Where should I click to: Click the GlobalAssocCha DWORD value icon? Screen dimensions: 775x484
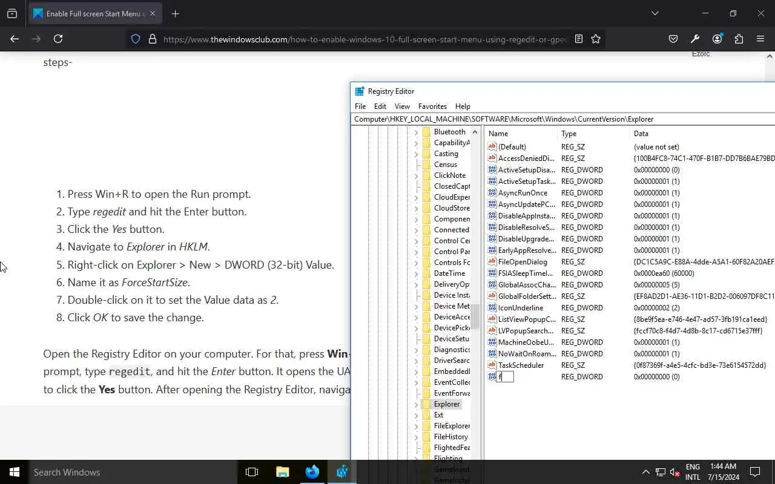pyautogui.click(x=492, y=285)
